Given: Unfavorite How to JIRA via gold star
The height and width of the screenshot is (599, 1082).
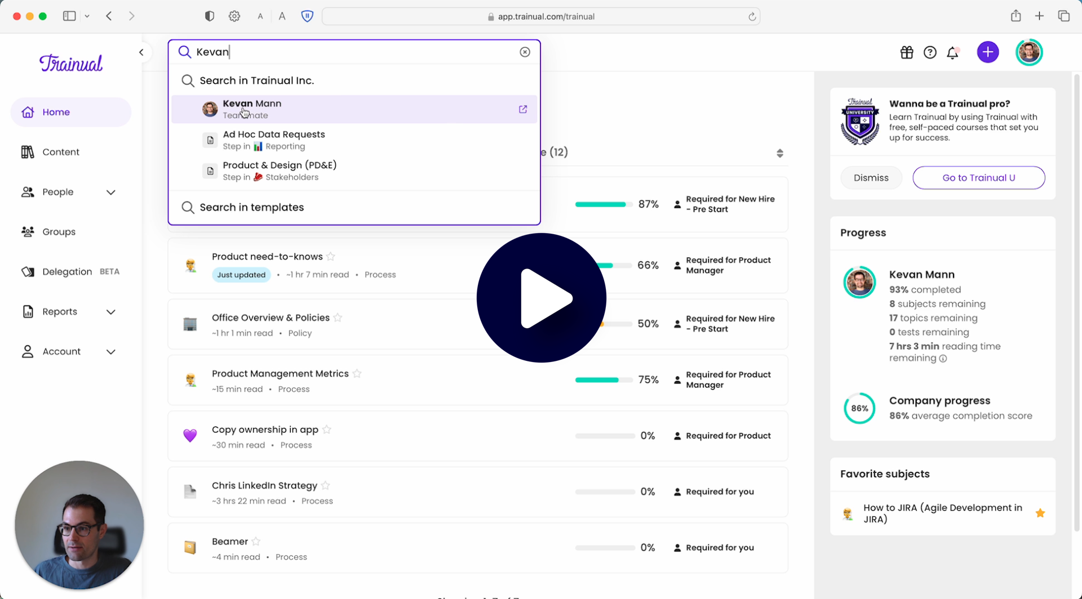Looking at the screenshot, I should [x=1041, y=513].
